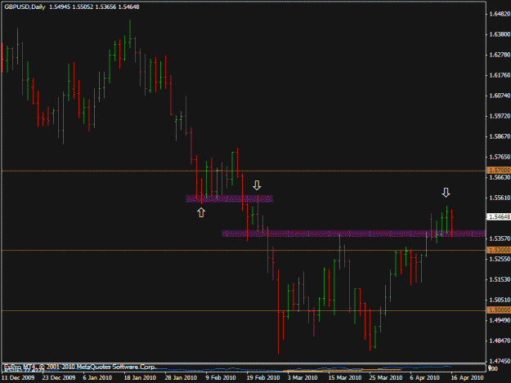Select the shorter upper purple zone rectangle
The width and height of the screenshot is (511, 383).
point(229,198)
